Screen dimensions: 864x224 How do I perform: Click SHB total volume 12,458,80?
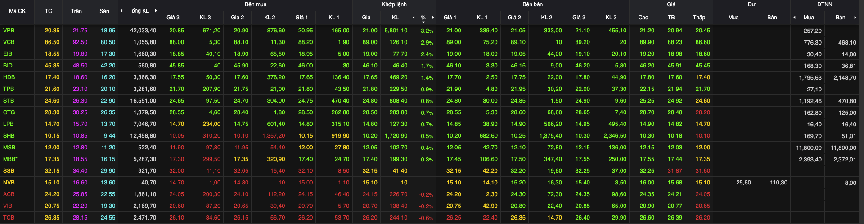coord(143,136)
